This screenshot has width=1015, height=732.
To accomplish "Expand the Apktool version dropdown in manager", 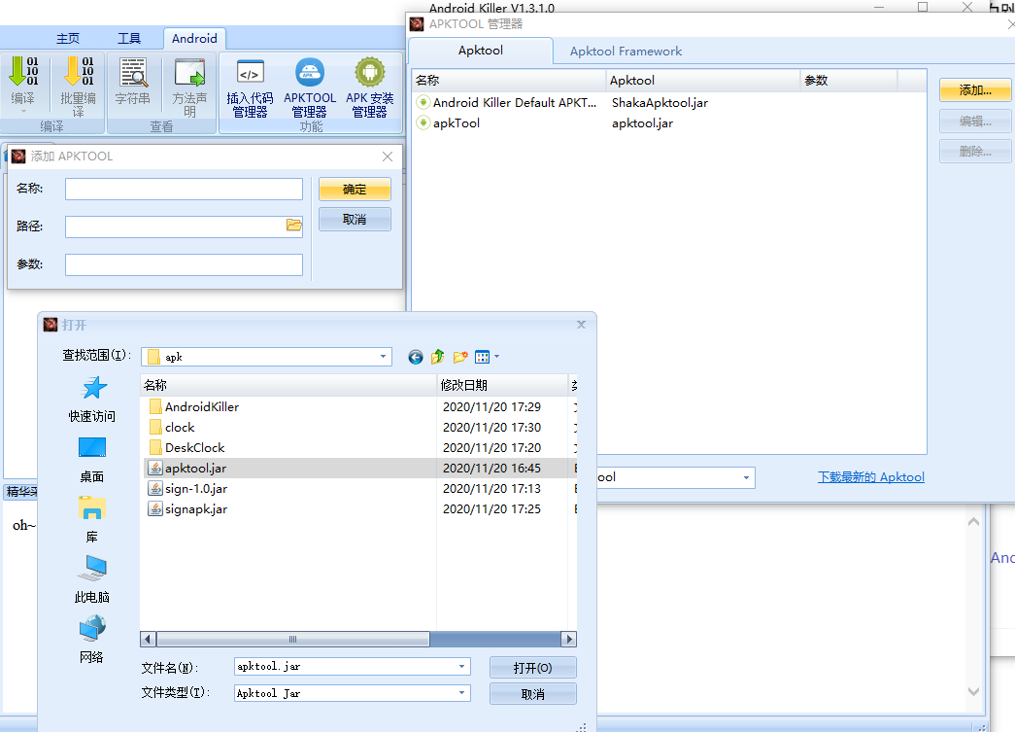I will click(x=746, y=477).
